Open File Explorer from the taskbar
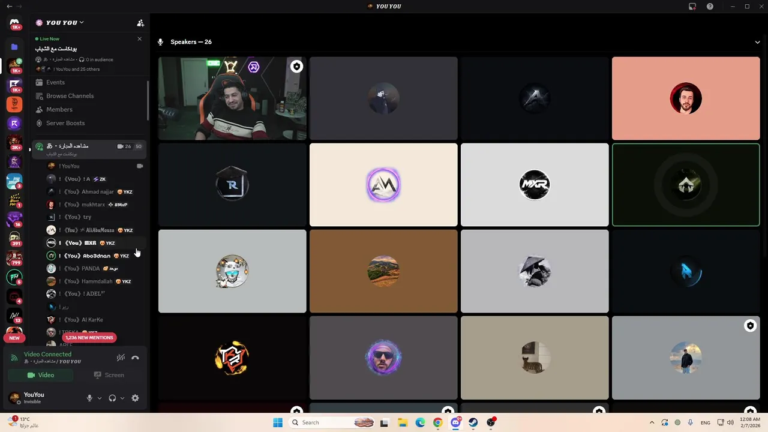This screenshot has width=768, height=432. [x=402, y=422]
